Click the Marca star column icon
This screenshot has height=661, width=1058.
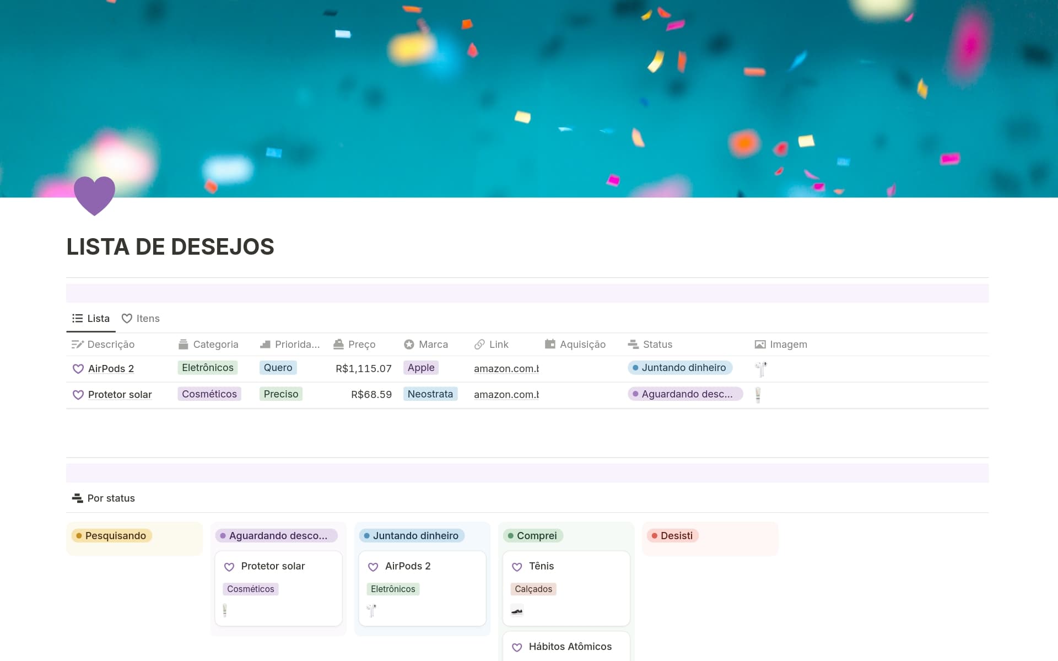click(x=409, y=345)
